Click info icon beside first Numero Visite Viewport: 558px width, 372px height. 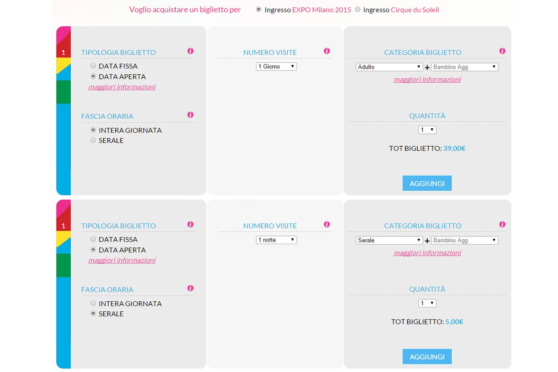point(327,51)
